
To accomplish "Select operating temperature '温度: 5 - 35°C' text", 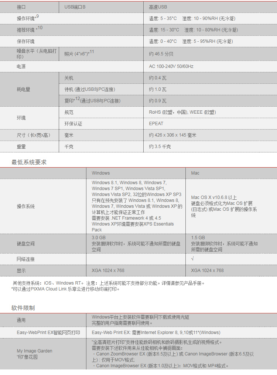I will point(163,19).
